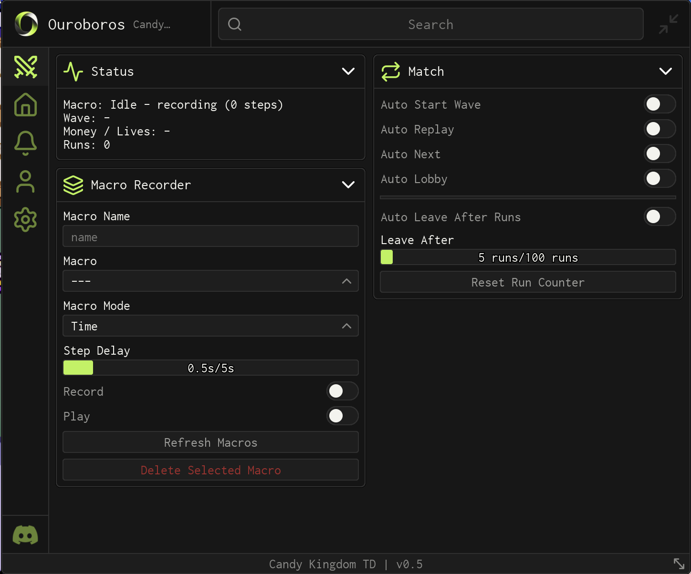
Task: Open the gear settings sidebar tab
Action: point(25,220)
